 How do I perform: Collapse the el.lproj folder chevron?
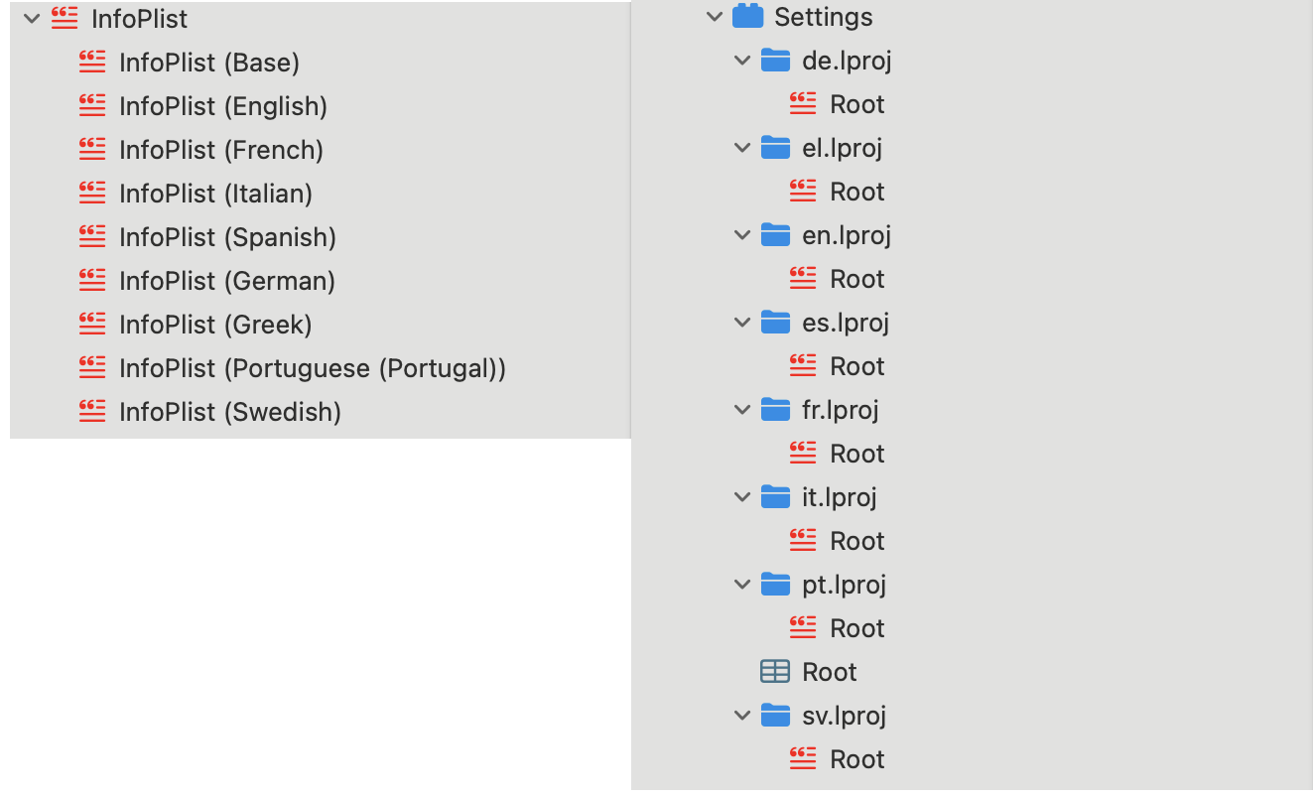pyautogui.click(x=741, y=148)
